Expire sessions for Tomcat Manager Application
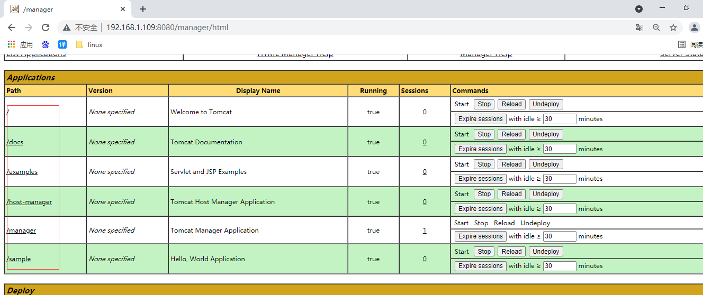 point(481,236)
